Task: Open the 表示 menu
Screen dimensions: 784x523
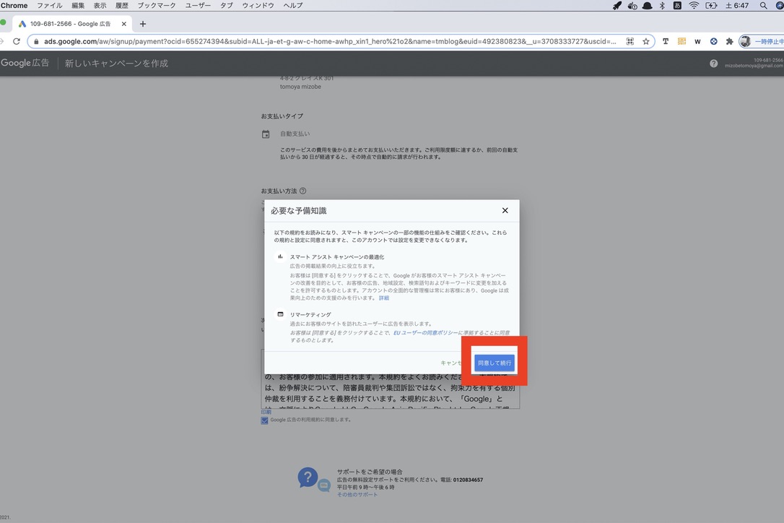Action: (100, 6)
